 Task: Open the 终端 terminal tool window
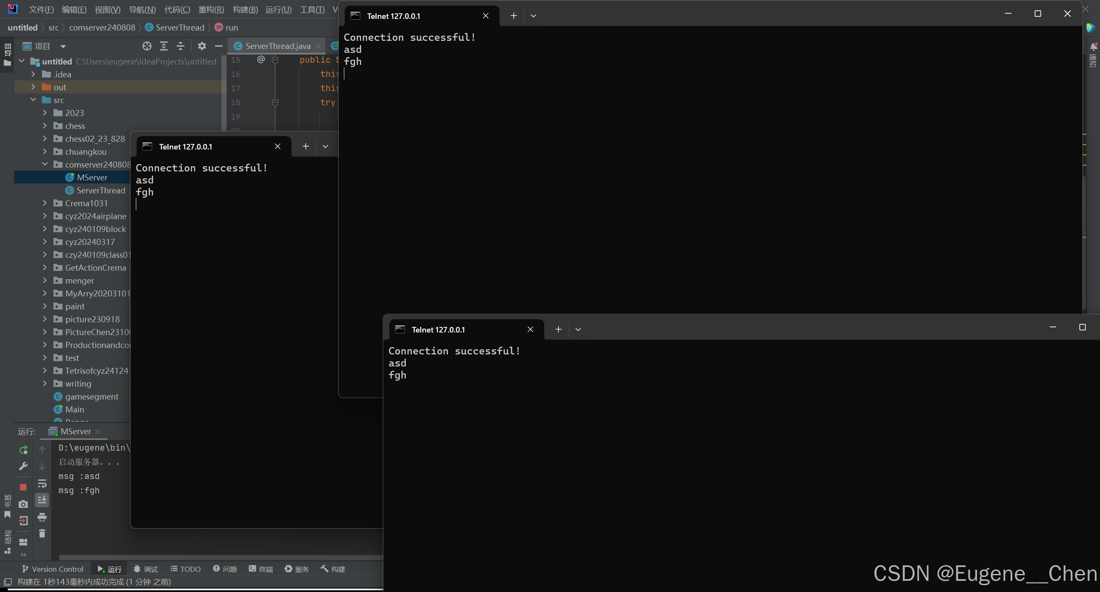pyautogui.click(x=261, y=569)
